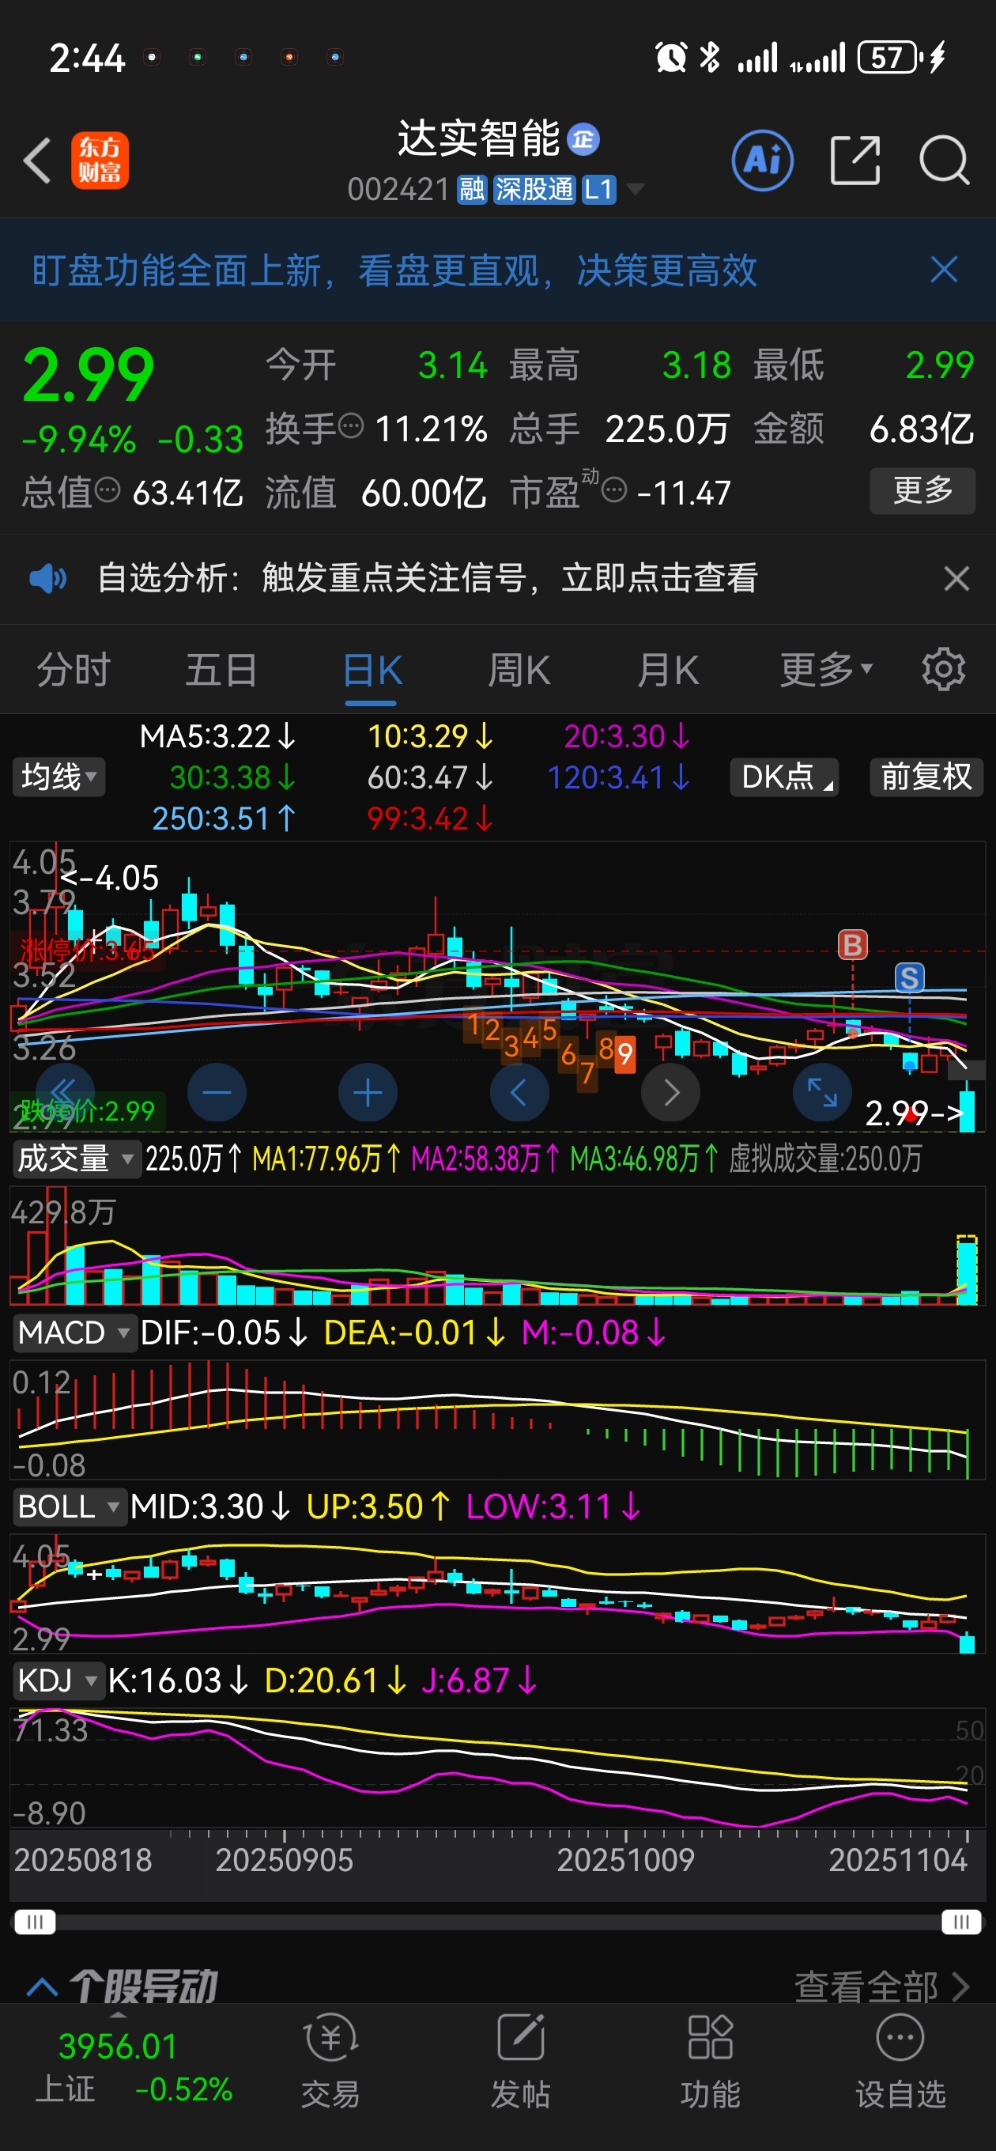Close the 盯盘功能全面上新 banner
The width and height of the screenshot is (996, 2151).
pyautogui.click(x=945, y=270)
